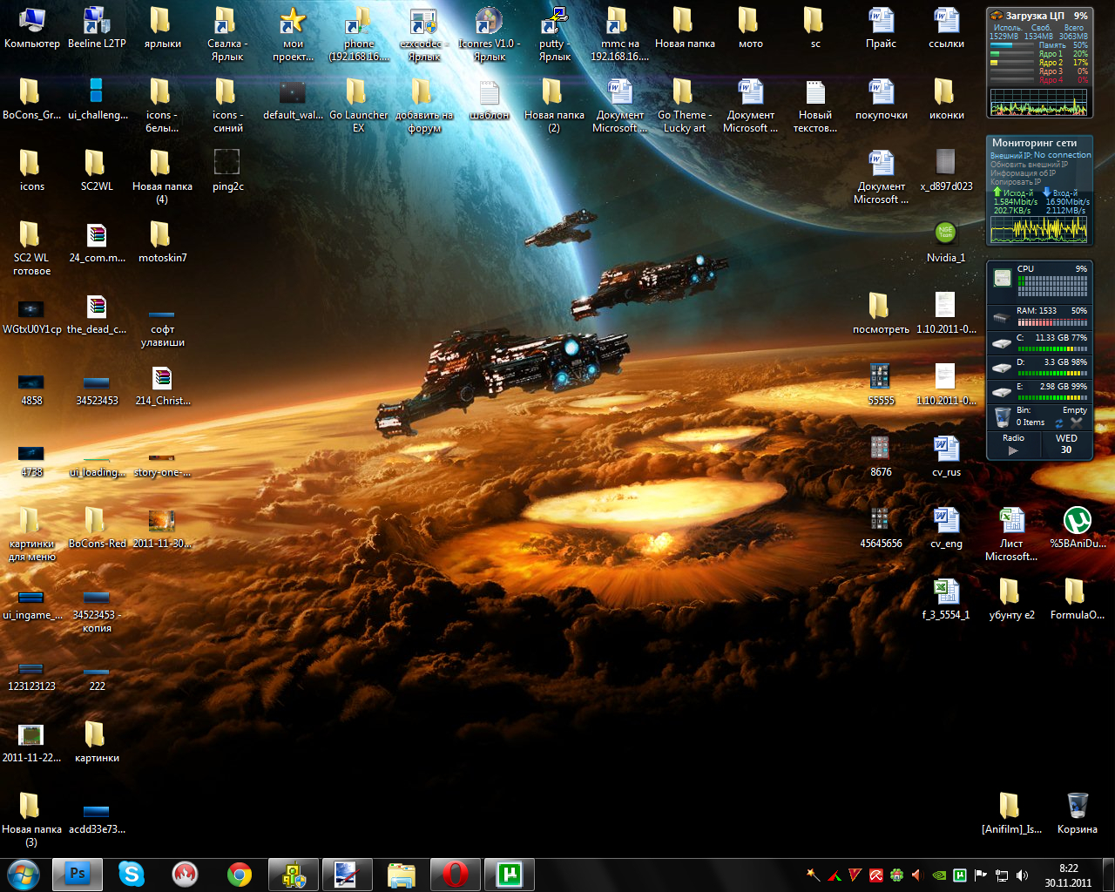
Task: Open the посмотреть folder
Action: 881,314
